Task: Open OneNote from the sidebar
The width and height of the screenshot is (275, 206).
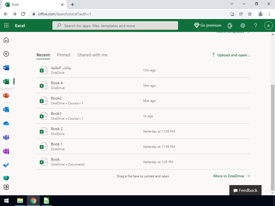Action: 6,151
